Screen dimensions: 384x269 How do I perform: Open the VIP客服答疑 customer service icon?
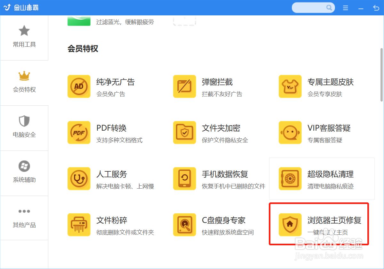pos(290,133)
